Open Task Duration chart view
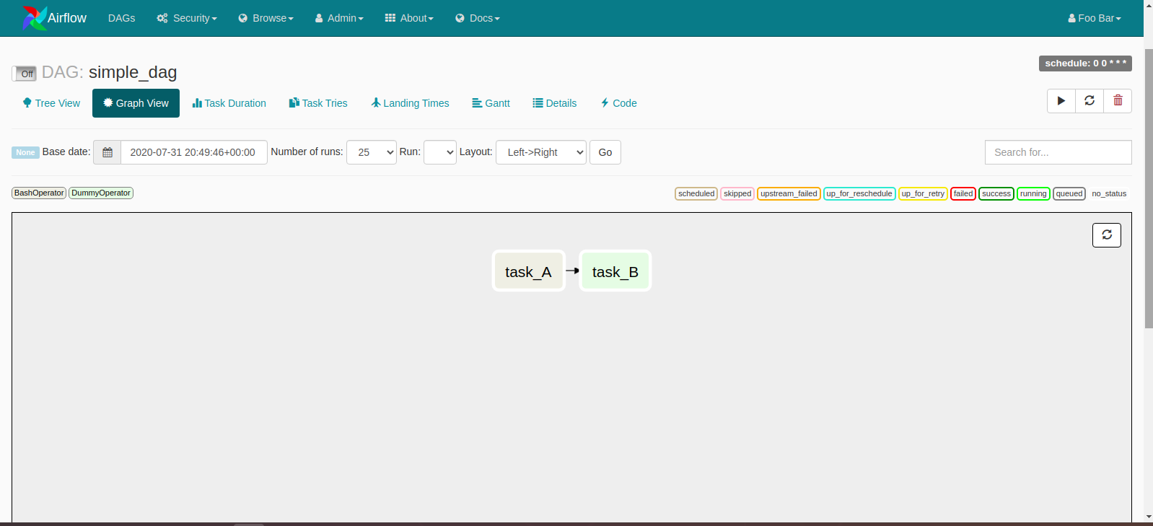1153x526 pixels. pos(229,103)
